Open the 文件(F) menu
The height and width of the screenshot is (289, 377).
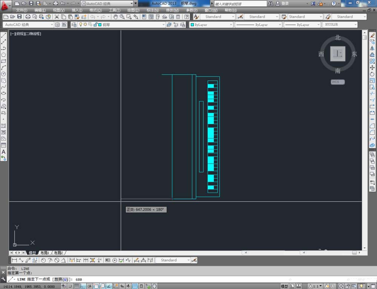click(x=21, y=10)
